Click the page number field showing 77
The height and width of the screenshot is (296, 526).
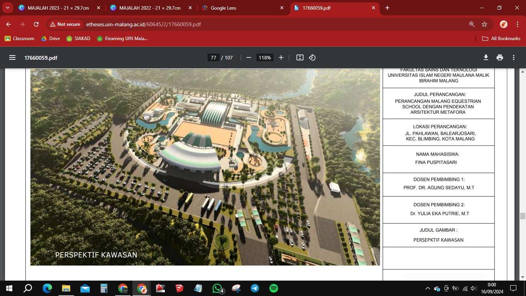pos(213,57)
